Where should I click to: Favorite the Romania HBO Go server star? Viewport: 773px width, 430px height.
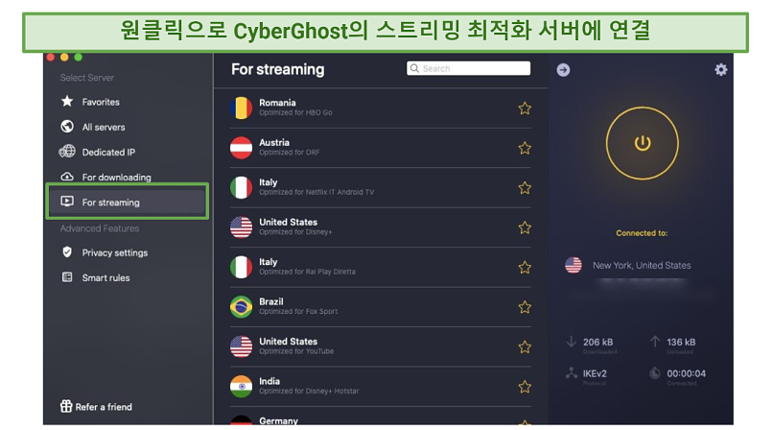click(525, 108)
